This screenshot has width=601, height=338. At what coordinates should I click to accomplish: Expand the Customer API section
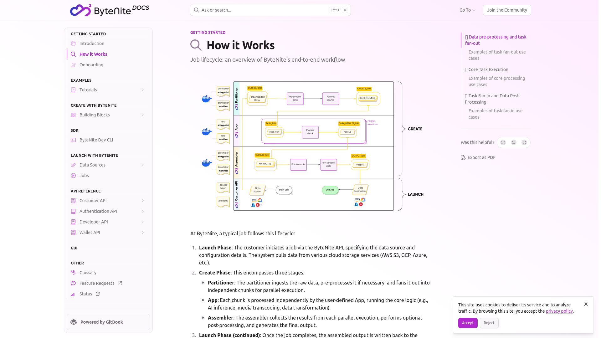143,201
